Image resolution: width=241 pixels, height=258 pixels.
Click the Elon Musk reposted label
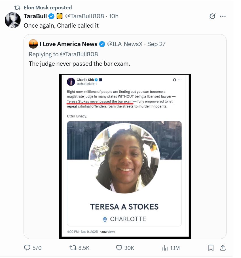48,8
